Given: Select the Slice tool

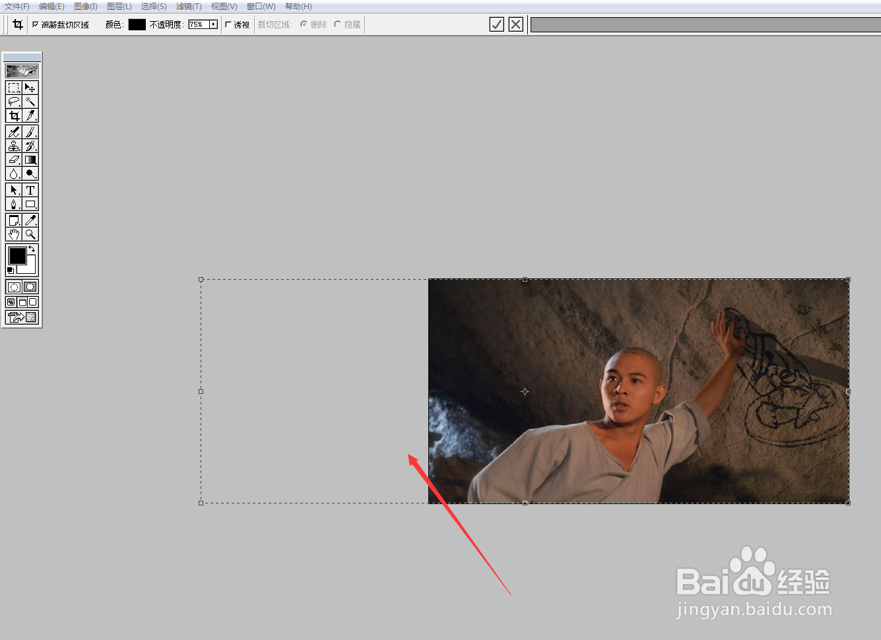Looking at the screenshot, I should [30, 115].
